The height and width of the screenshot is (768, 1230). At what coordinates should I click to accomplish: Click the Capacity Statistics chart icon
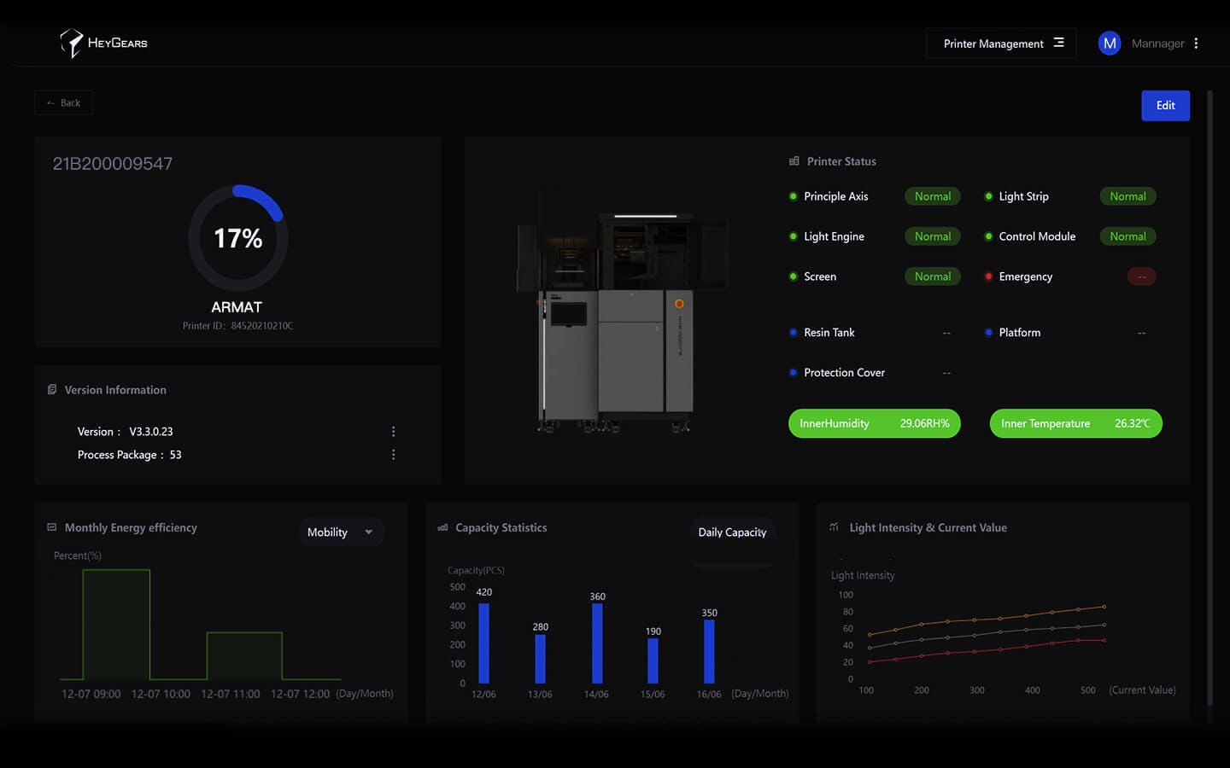point(442,528)
